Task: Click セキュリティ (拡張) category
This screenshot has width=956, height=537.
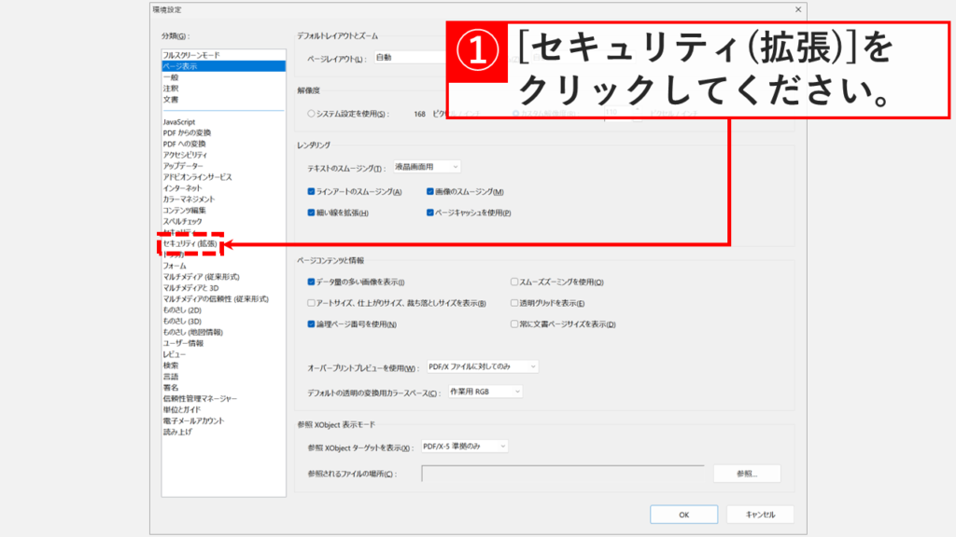Action: pos(190,243)
